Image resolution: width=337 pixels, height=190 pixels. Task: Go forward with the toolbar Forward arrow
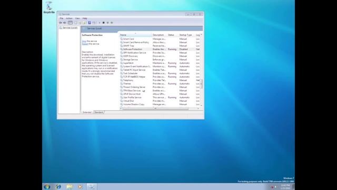64,23
